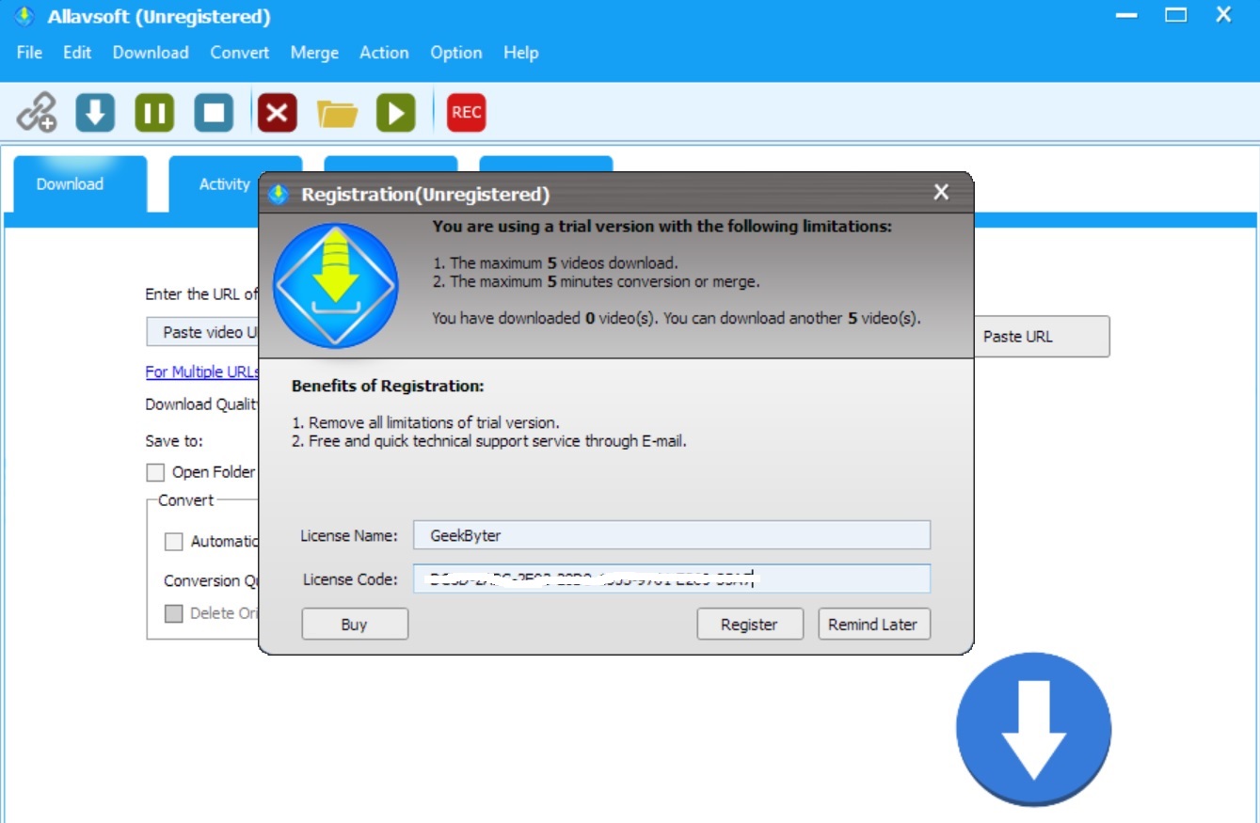Click the large blue download arrow button
The width and height of the screenshot is (1260, 823).
pos(1033,729)
